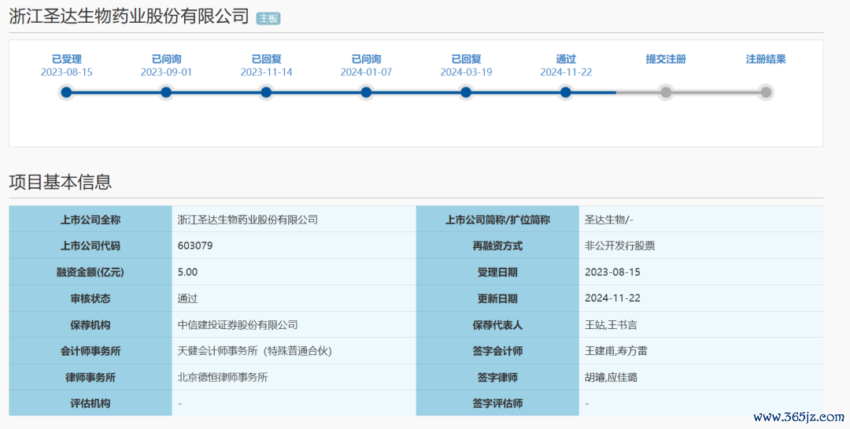Click the 评估机构 header cell
850x429 pixels.
pos(91,403)
